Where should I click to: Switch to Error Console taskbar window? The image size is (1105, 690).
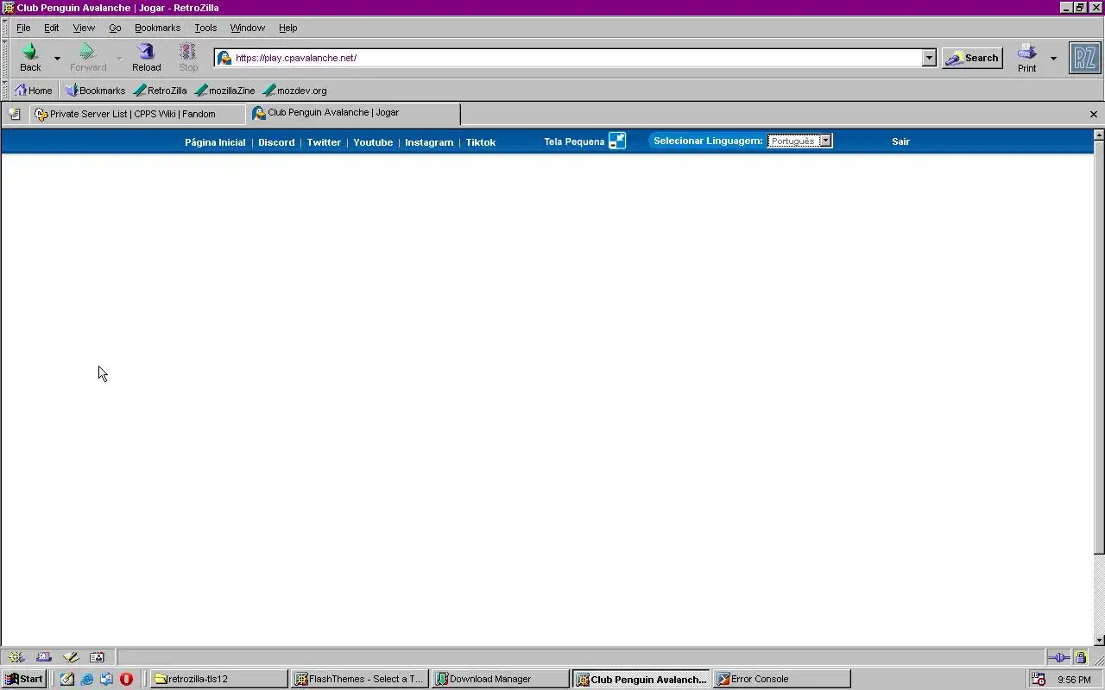click(x=782, y=679)
